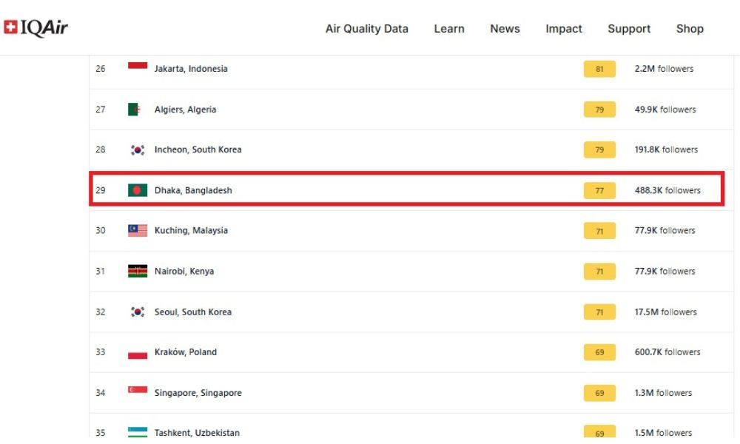
Task: Click Seoul's AQI badge showing 71
Action: click(x=599, y=312)
